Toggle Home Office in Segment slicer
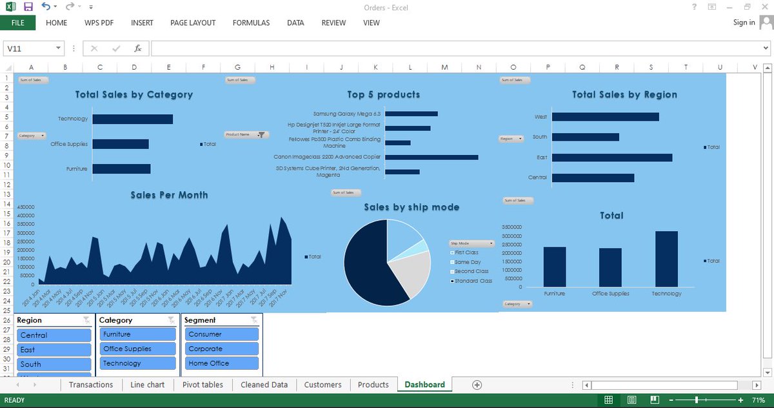This screenshot has width=774, height=408. 222,363
